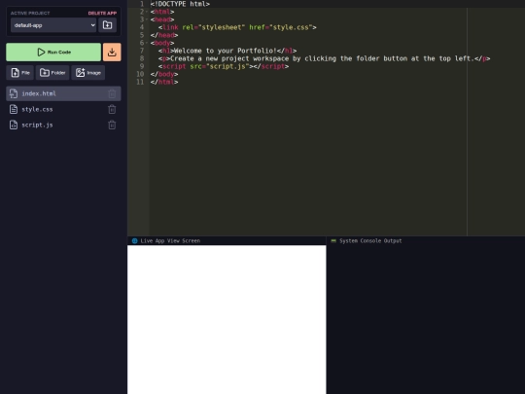
Task: Click the play icon in Run Code button
Action: [41, 52]
